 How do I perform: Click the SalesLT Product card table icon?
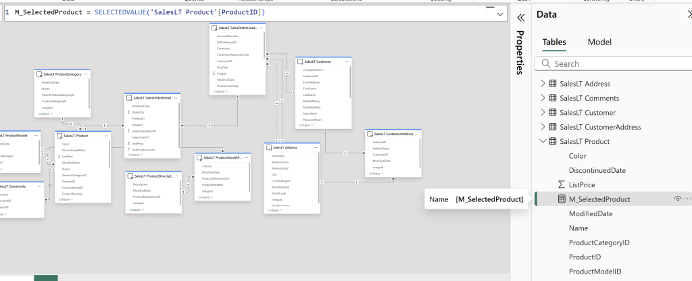59,136
